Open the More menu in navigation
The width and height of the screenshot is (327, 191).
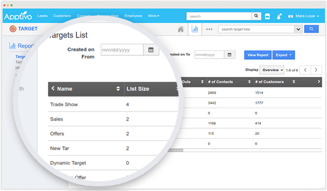pos(153,16)
